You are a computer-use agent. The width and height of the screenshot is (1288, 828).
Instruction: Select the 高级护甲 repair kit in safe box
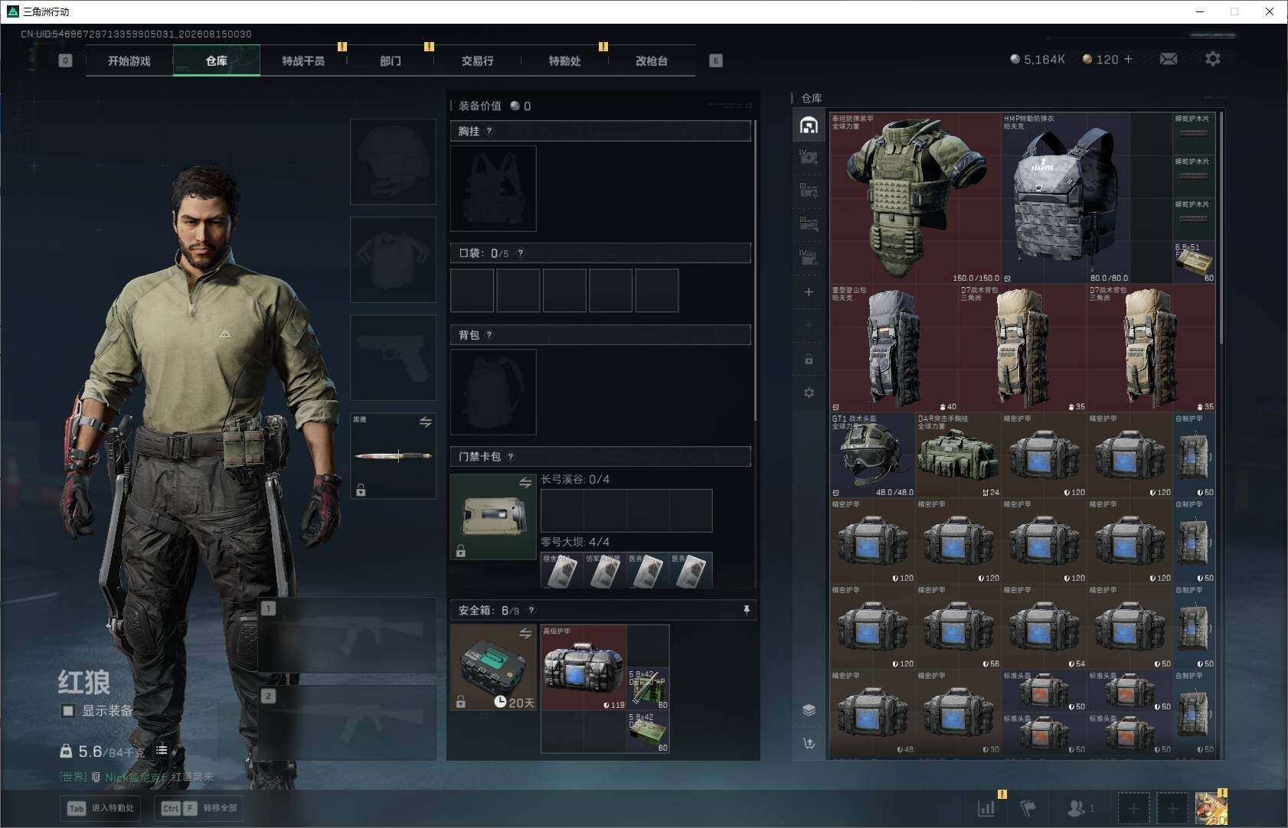tap(584, 667)
